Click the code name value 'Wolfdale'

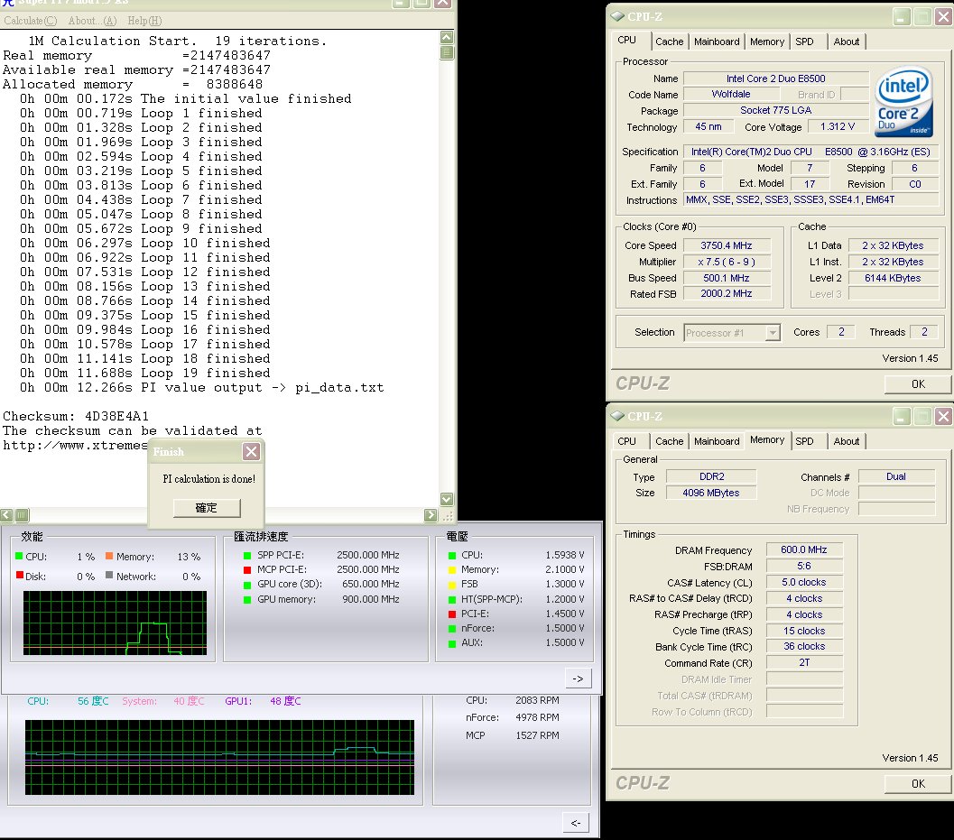click(731, 94)
